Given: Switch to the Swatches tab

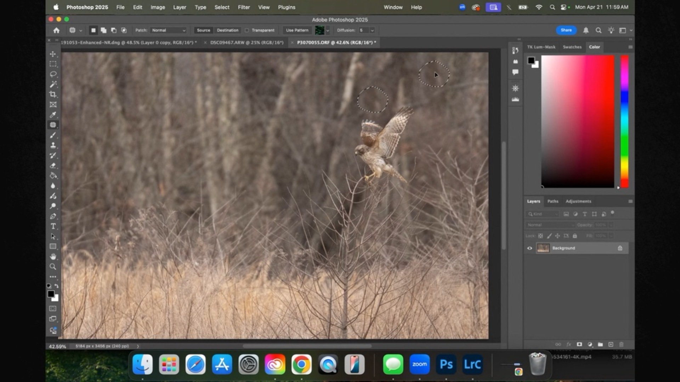Looking at the screenshot, I should [x=572, y=47].
